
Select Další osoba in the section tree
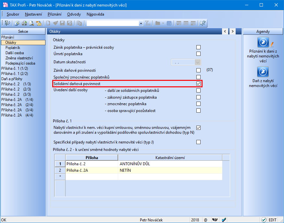pos(15,53)
